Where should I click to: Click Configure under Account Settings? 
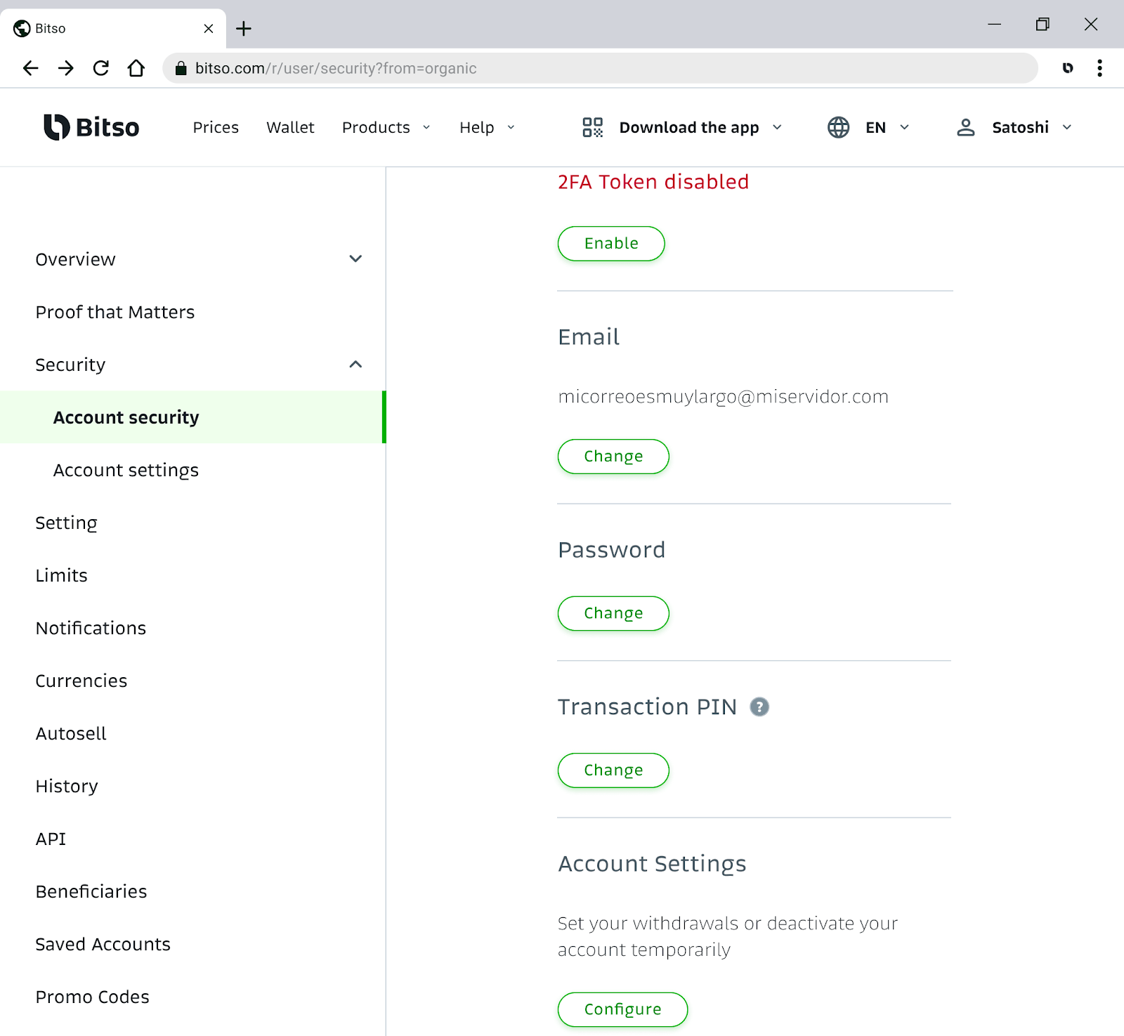tap(622, 1009)
